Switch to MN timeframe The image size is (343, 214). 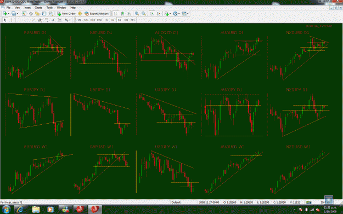133,20
